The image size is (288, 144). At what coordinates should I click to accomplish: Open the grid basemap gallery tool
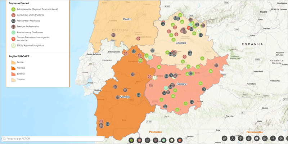(x=265, y=139)
